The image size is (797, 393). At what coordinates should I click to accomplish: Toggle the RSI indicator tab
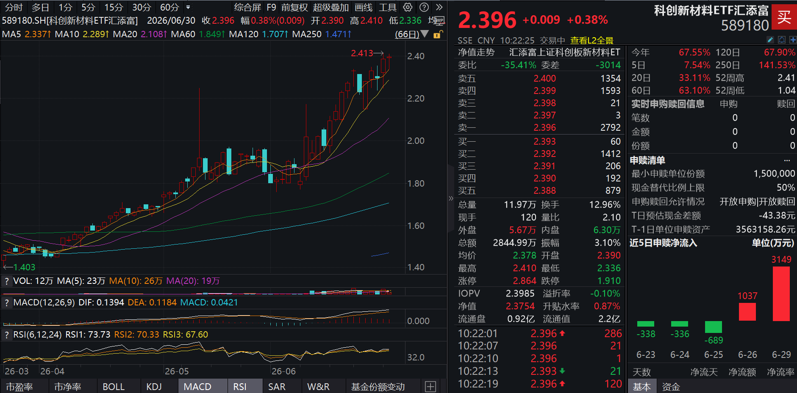pos(240,386)
